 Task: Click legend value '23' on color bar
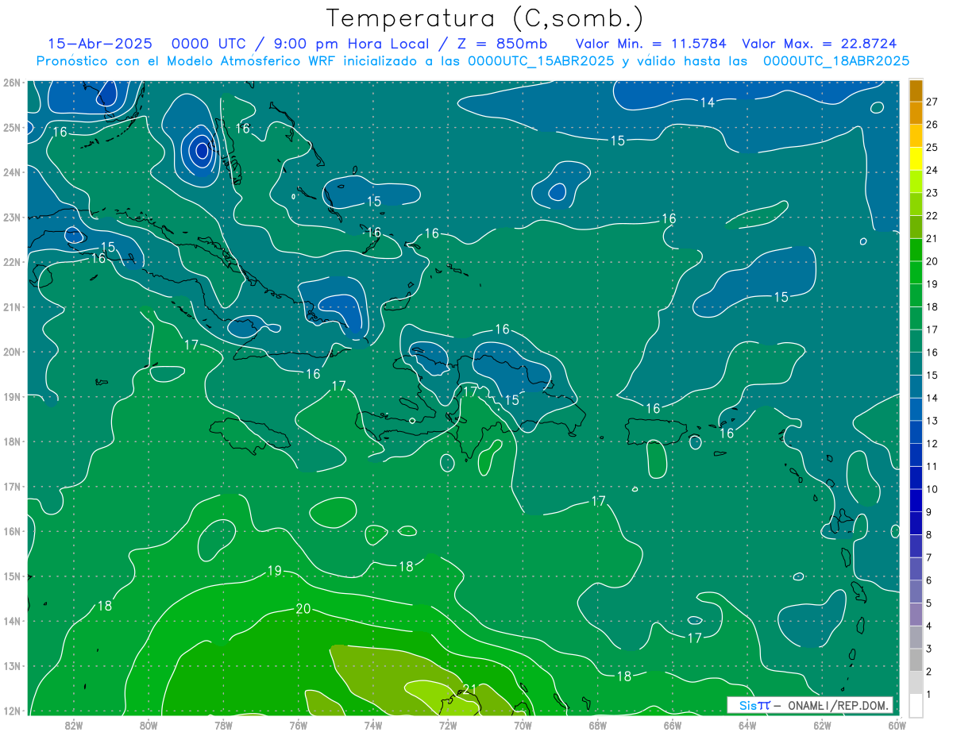coord(932,193)
